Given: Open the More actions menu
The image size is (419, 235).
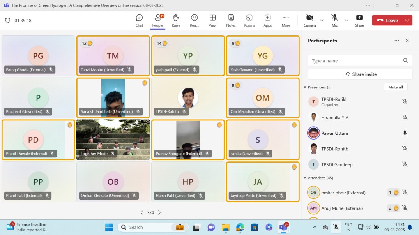Looking at the screenshot, I should 286,20.
